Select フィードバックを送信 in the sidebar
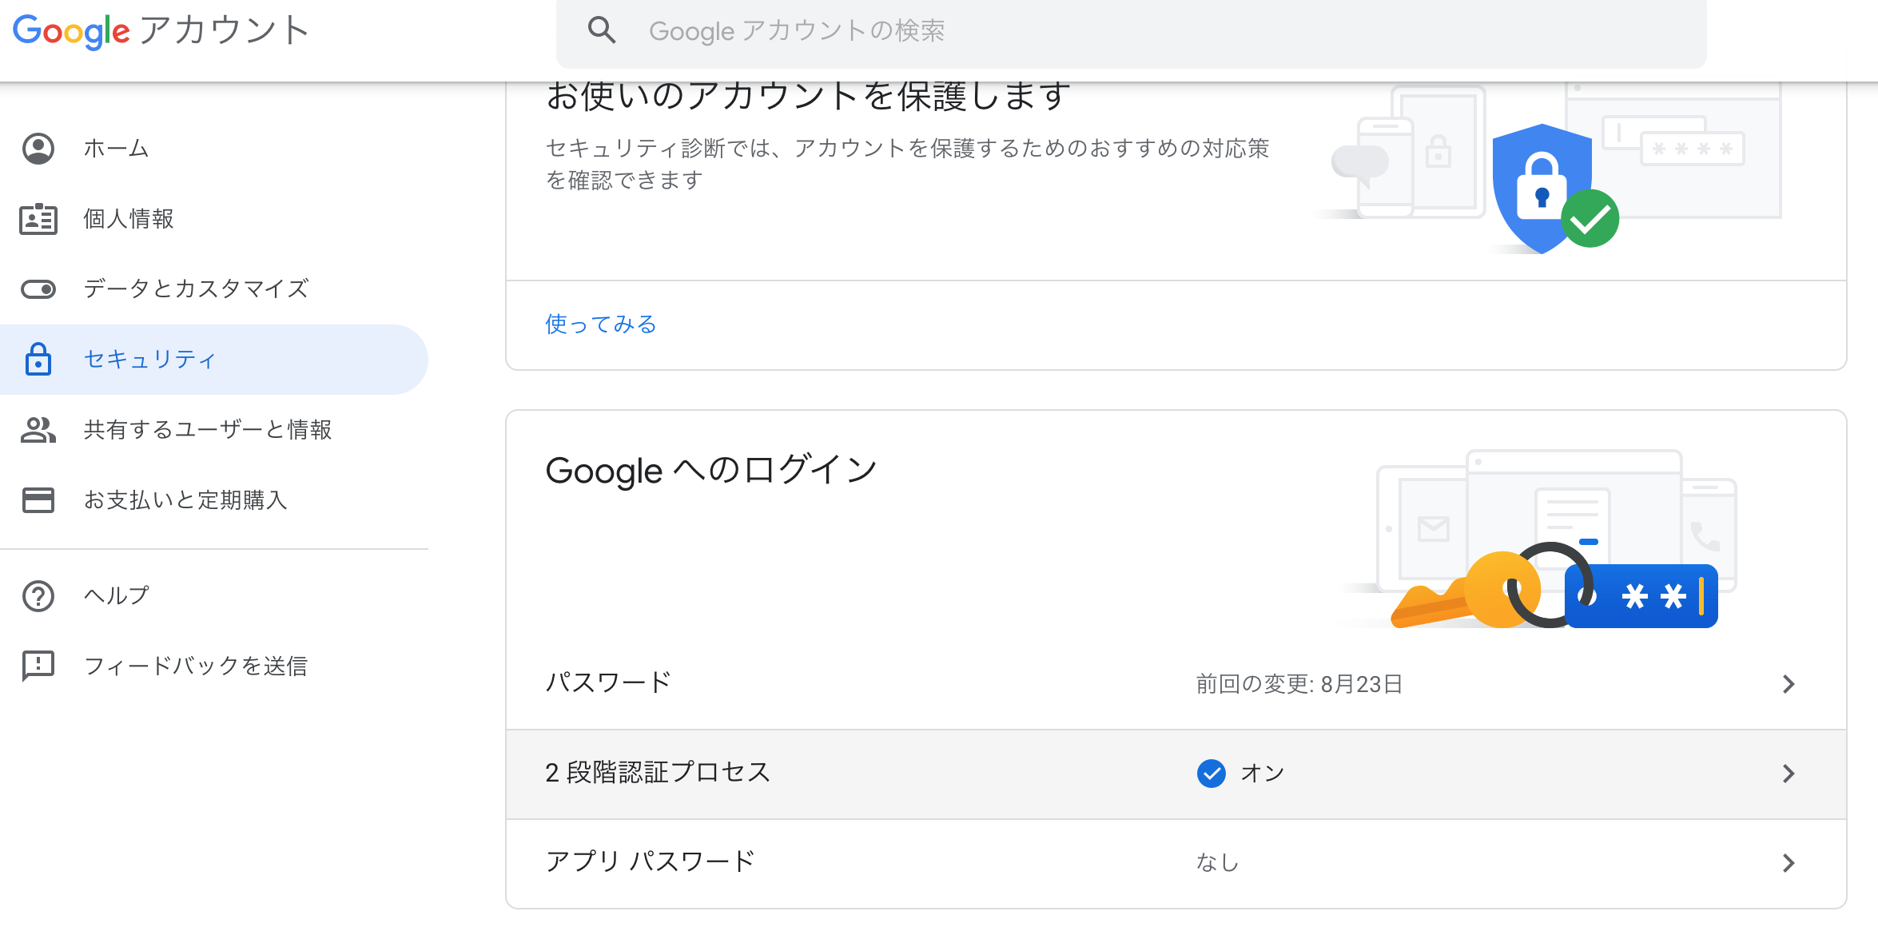 197,666
